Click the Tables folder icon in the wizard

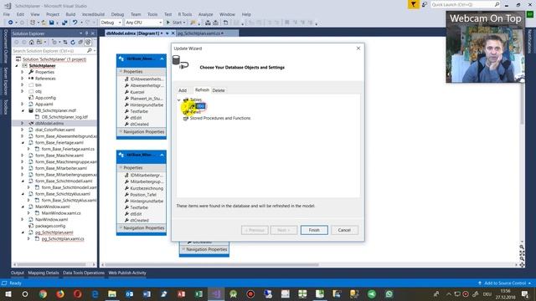(x=186, y=99)
